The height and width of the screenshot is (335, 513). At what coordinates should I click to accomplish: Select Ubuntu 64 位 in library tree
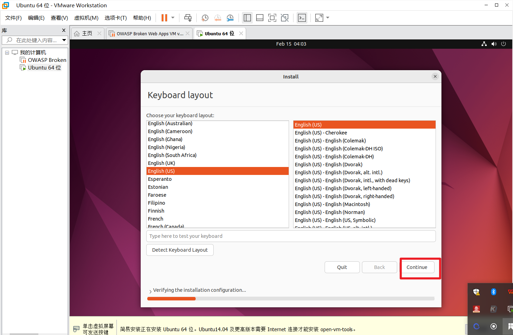coord(44,68)
